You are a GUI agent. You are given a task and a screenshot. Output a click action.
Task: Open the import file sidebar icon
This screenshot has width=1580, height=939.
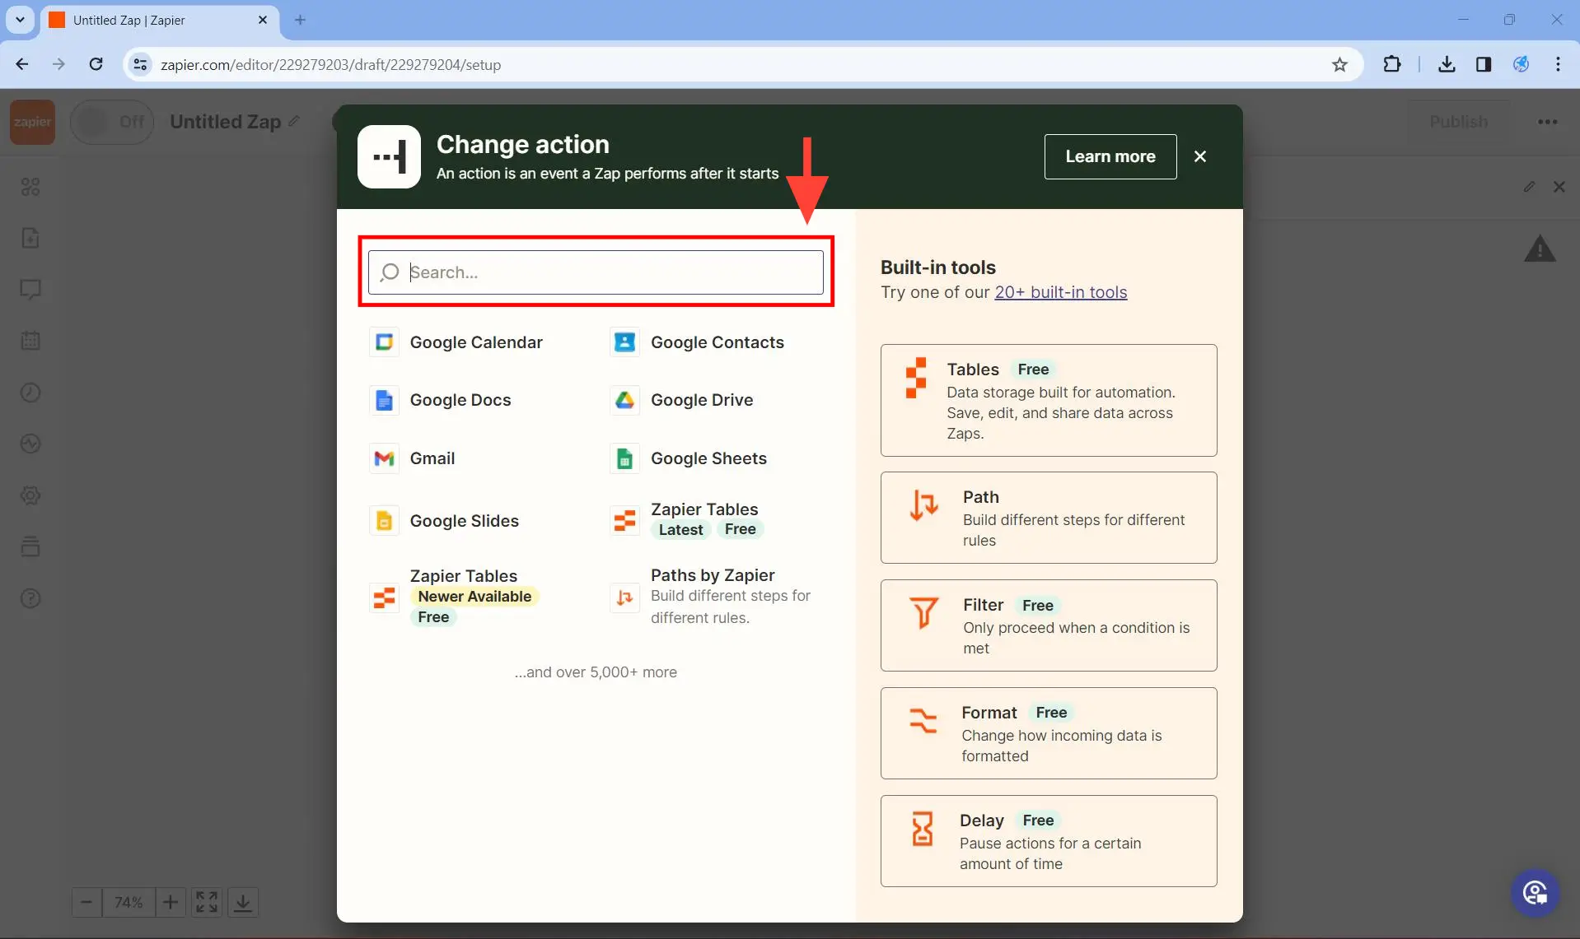pyautogui.click(x=30, y=238)
